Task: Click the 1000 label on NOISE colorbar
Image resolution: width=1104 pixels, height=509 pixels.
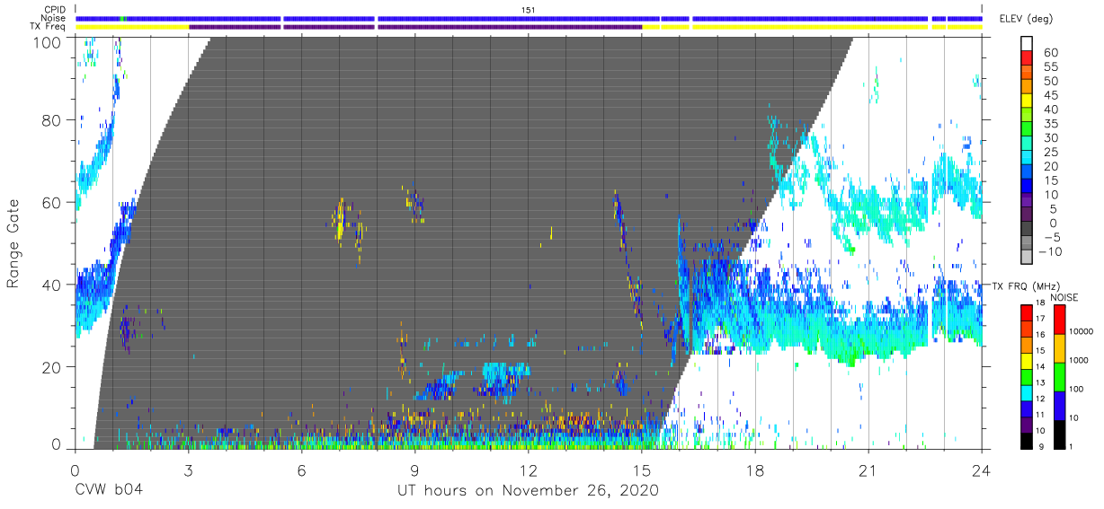Action: (x=1080, y=360)
